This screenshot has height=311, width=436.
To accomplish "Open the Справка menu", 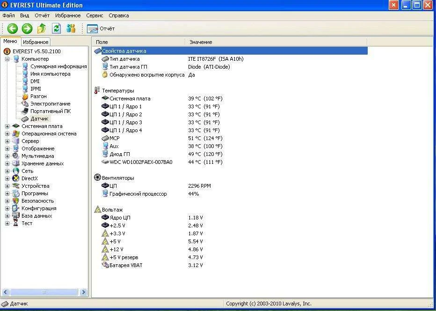I will [x=119, y=15].
